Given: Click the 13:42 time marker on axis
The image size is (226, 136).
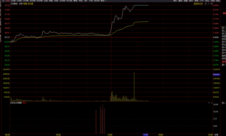Looking at the screenshot, I should (145, 134).
